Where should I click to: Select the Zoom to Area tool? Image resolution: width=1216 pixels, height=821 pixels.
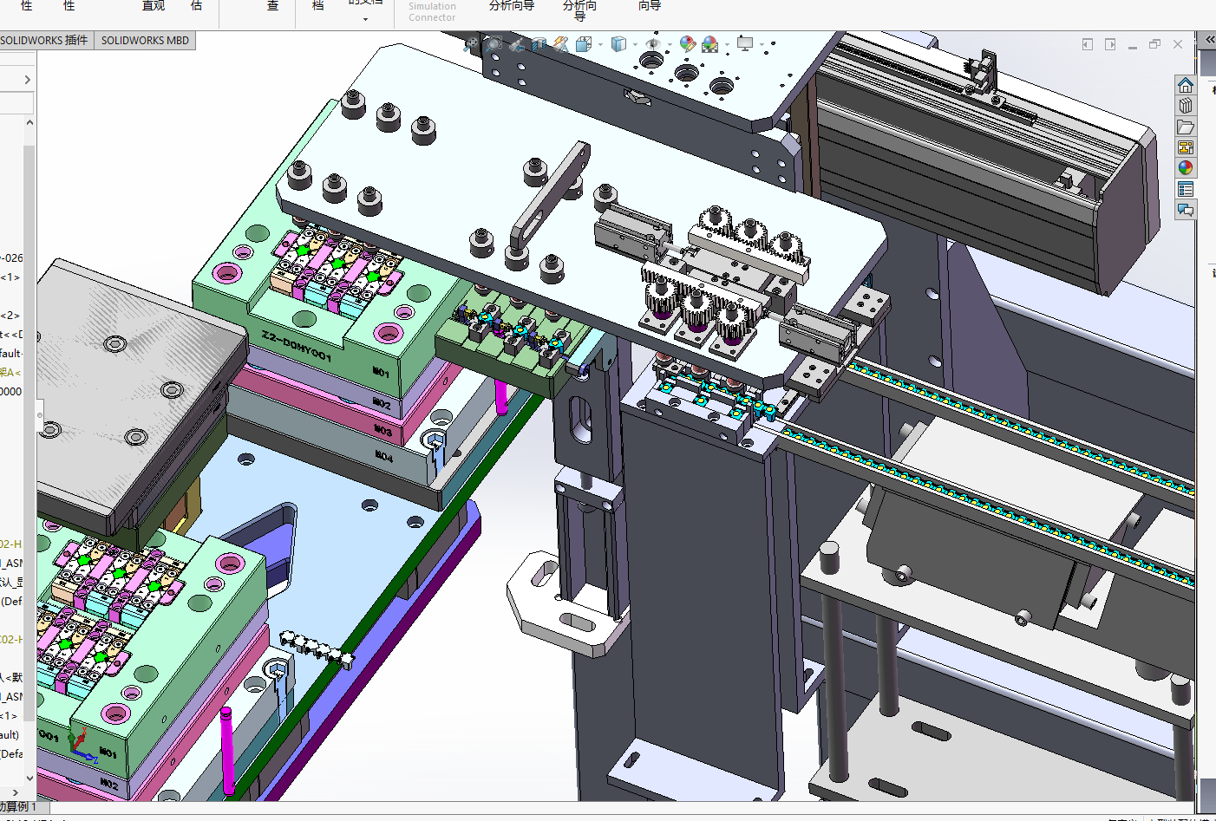[x=494, y=43]
